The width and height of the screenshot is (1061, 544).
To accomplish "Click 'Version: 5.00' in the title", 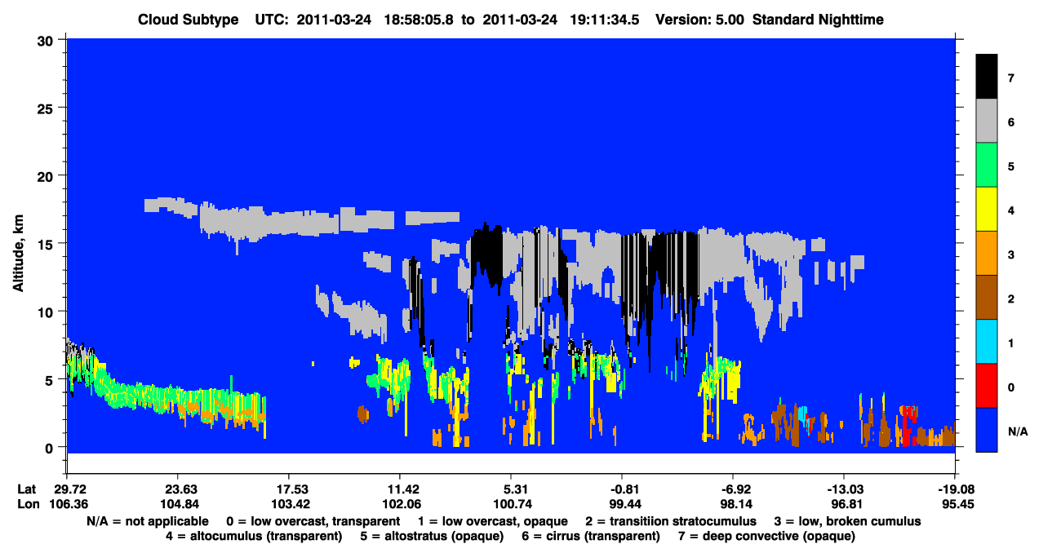I will point(699,20).
